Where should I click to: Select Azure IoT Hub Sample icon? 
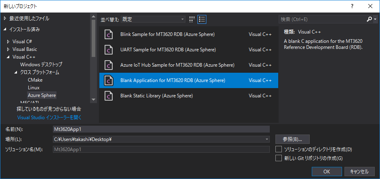click(109, 65)
